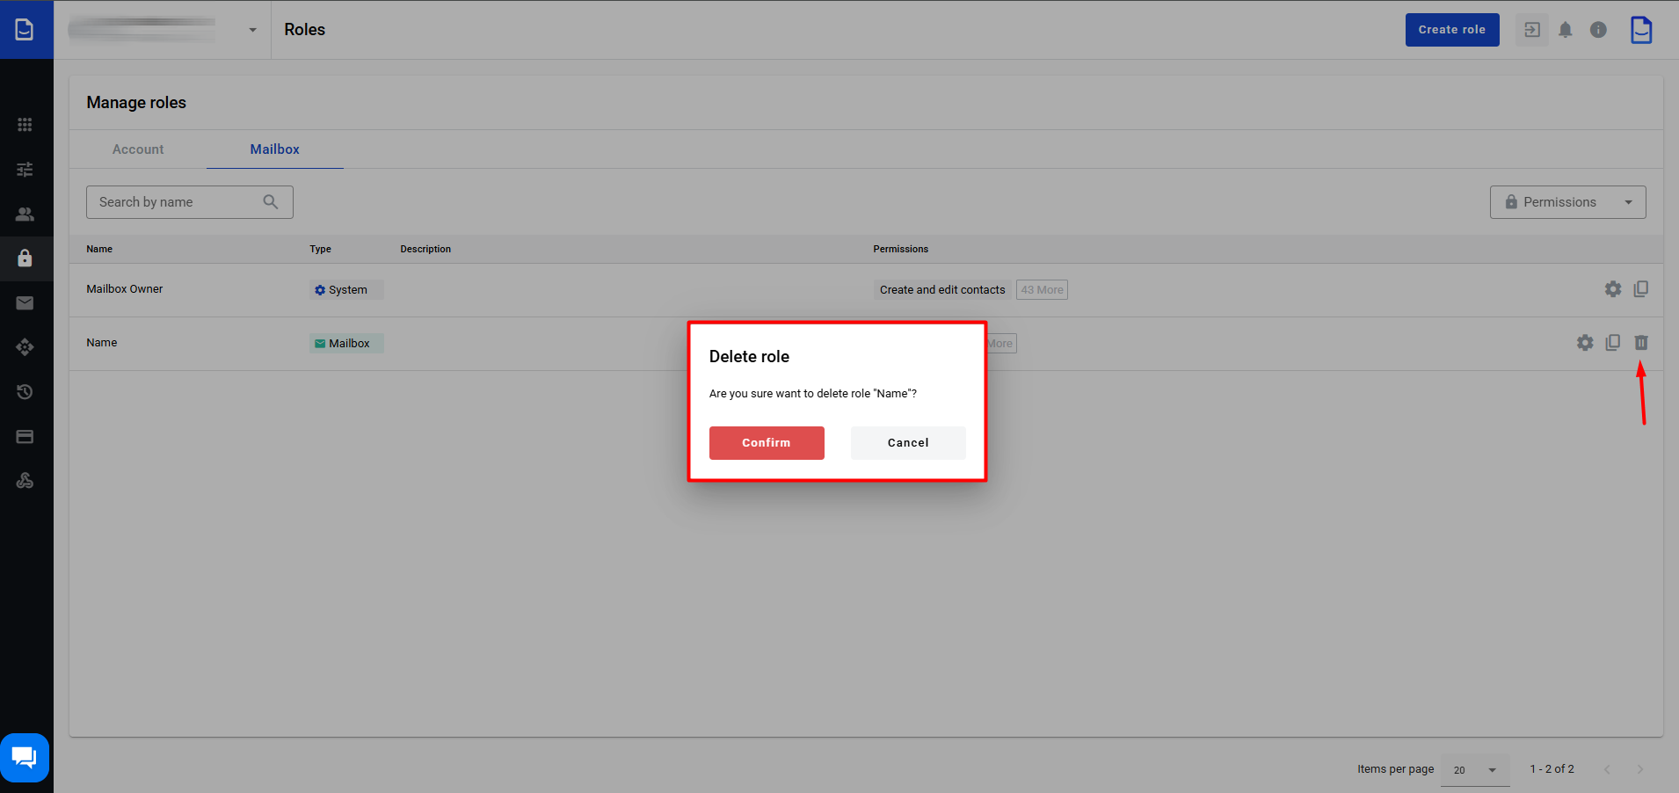Screen dimensions: 1679x793
Task: Cancel the Delete role dialog
Action: (907, 443)
